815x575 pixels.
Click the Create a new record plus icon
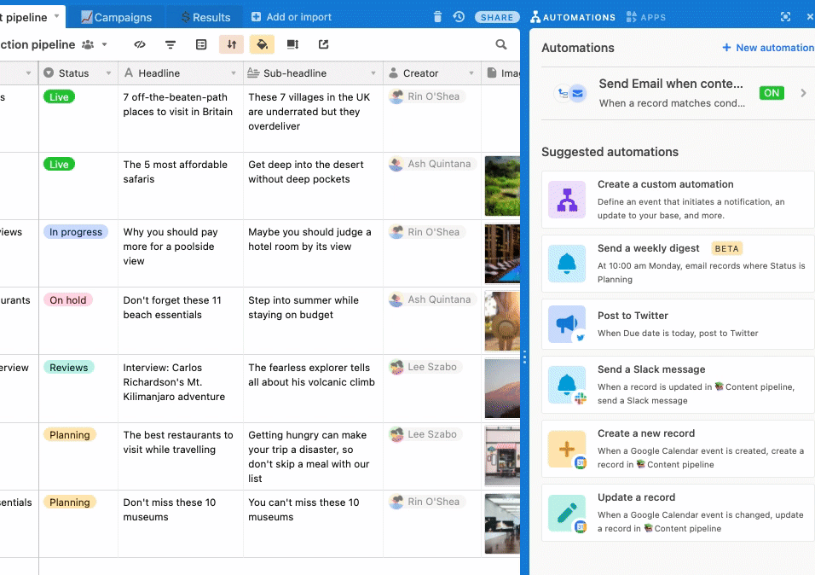[x=567, y=449]
